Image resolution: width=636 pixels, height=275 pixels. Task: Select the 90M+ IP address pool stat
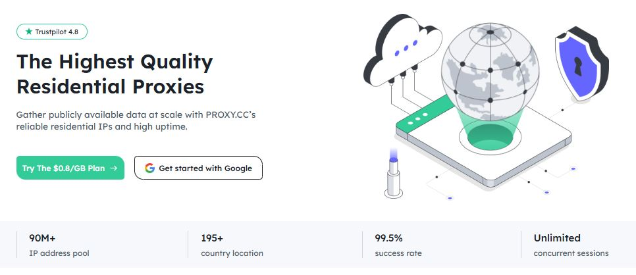coord(59,245)
